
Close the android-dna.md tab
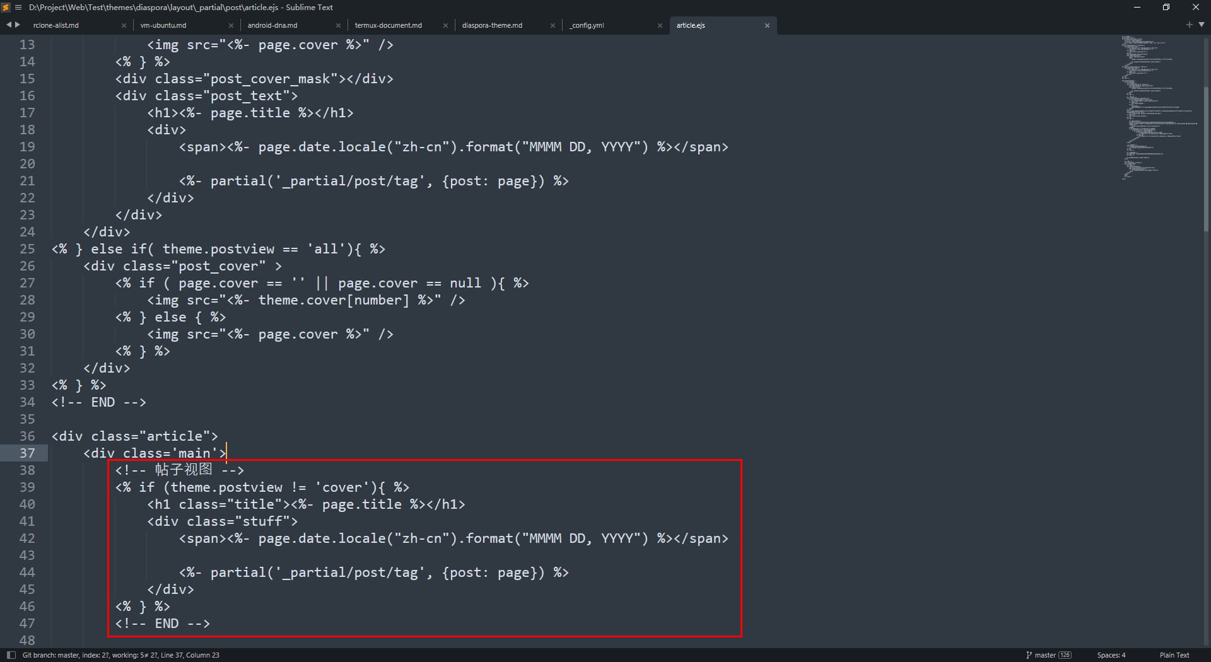tap(338, 26)
